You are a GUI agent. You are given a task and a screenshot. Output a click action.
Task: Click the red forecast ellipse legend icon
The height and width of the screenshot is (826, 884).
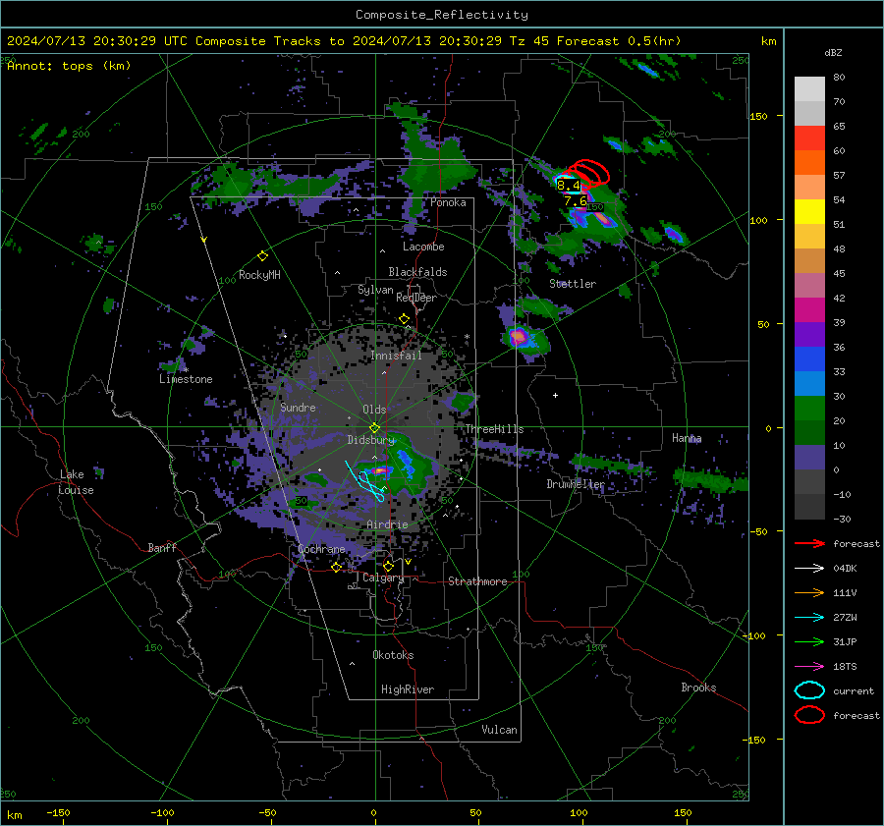point(809,715)
